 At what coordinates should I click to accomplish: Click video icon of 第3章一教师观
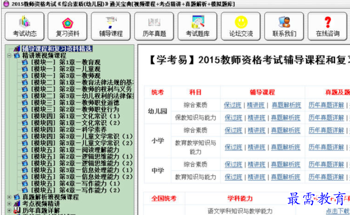[x=25, y=76]
